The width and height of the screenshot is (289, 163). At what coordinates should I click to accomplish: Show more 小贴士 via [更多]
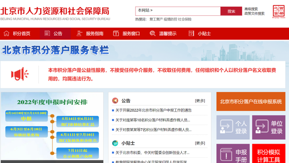point(200,143)
